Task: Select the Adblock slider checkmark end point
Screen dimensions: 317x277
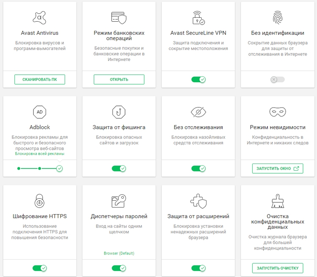Action: [x=60, y=169]
